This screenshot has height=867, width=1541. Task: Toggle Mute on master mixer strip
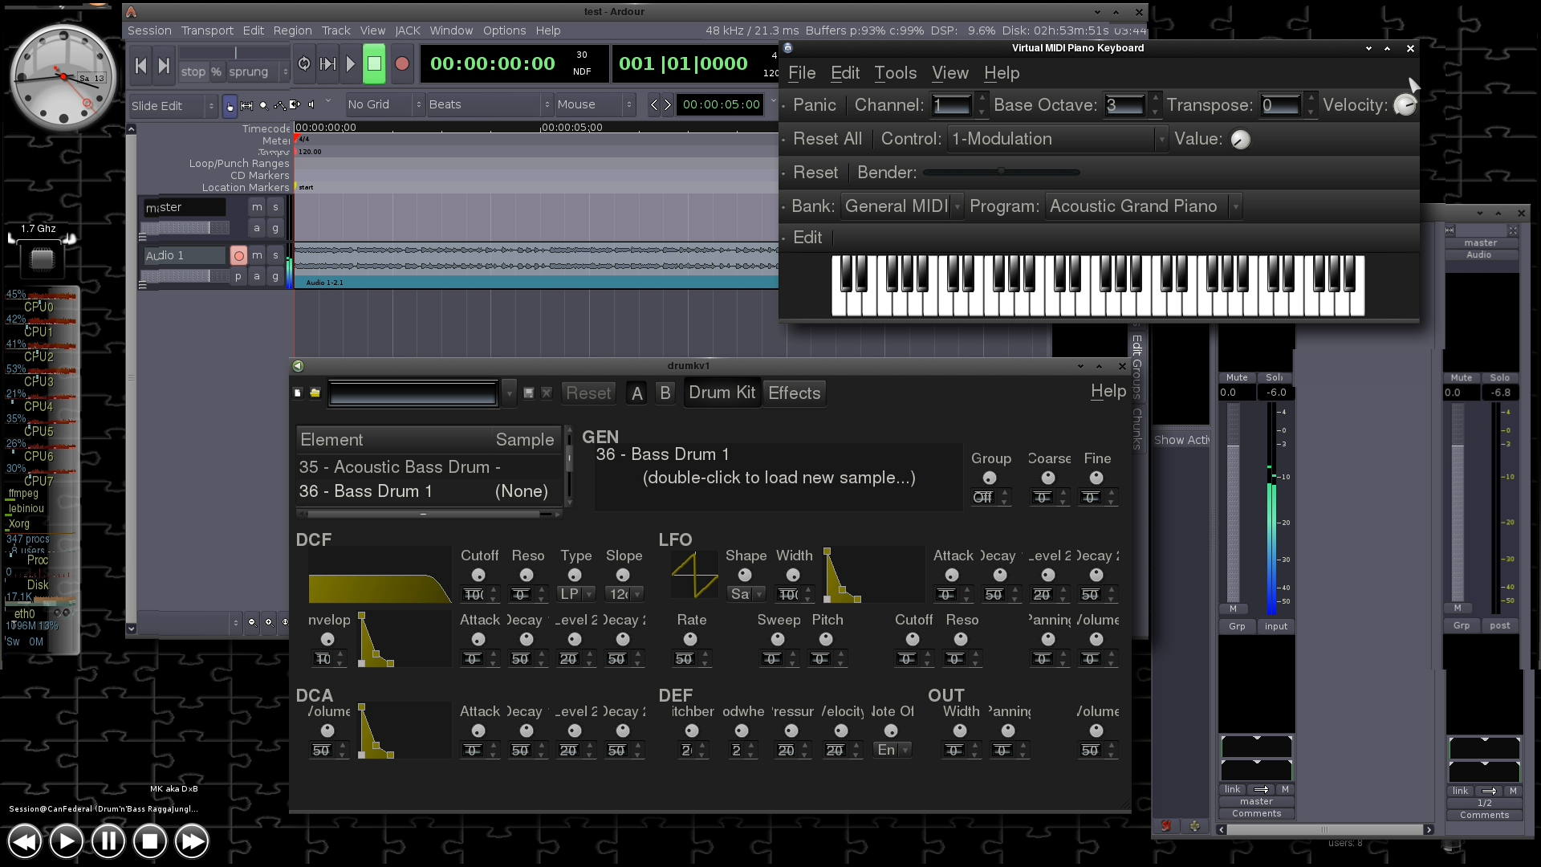pos(1237,377)
